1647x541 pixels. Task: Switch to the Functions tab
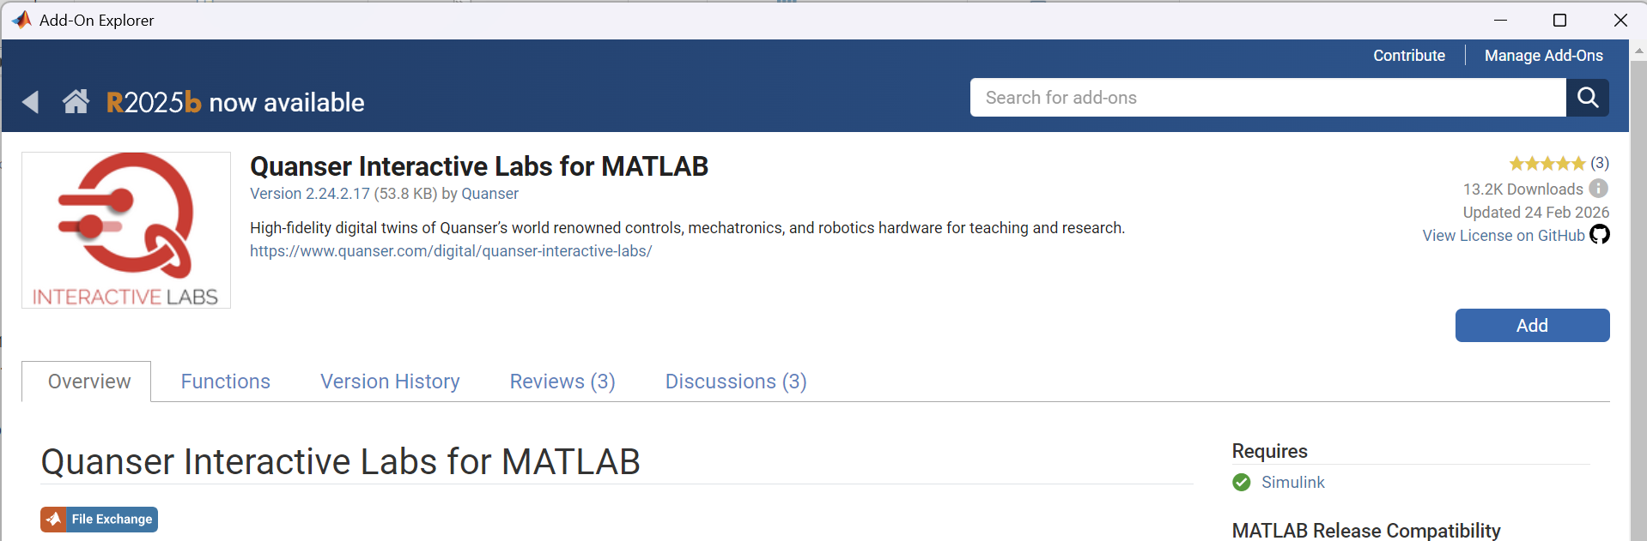click(x=225, y=381)
